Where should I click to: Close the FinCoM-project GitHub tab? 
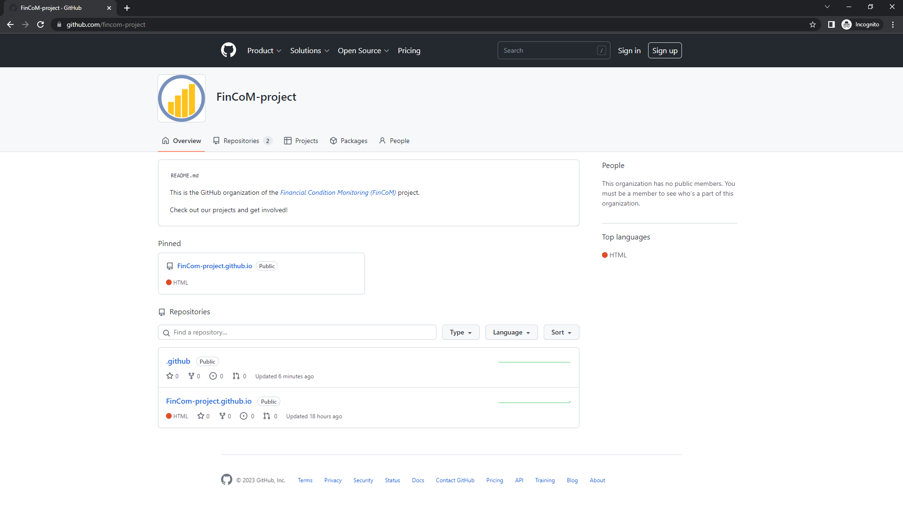click(x=109, y=8)
